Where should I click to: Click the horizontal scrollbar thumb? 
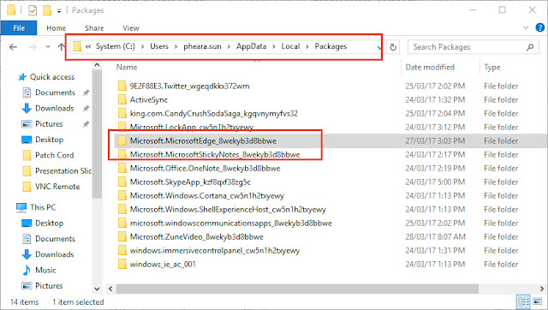point(297,289)
